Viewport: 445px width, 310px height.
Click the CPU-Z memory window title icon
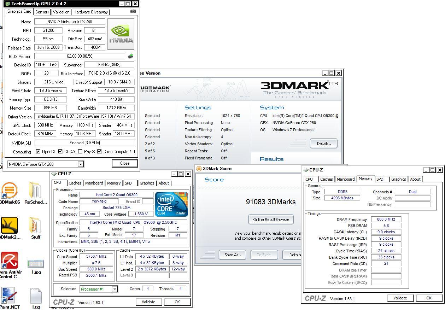(306, 170)
